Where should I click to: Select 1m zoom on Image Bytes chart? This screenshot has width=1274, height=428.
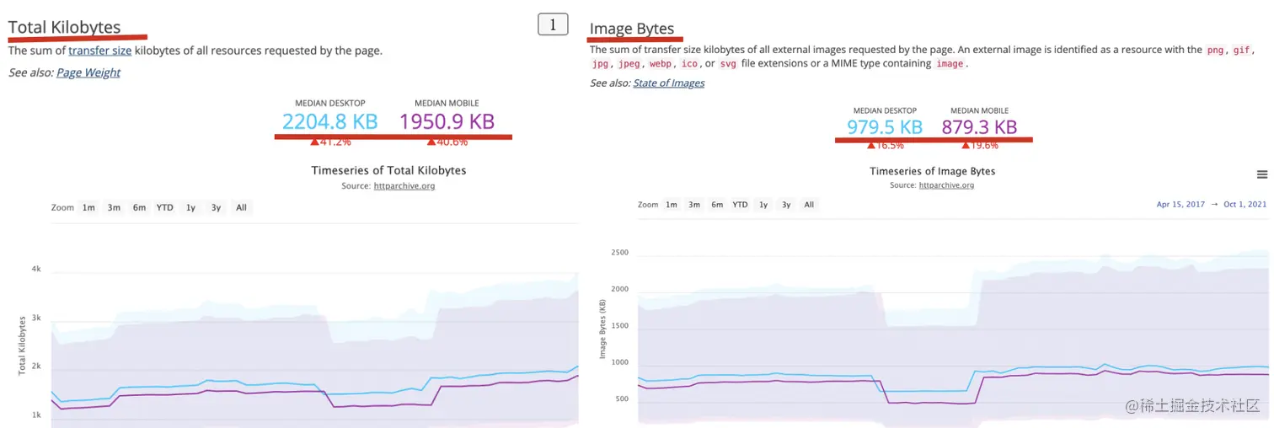click(x=672, y=205)
